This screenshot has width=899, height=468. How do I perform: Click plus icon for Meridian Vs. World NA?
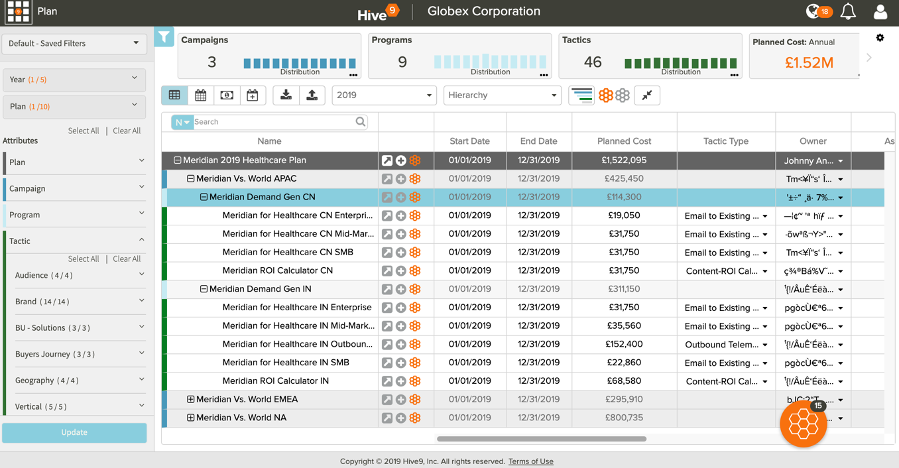pos(401,418)
